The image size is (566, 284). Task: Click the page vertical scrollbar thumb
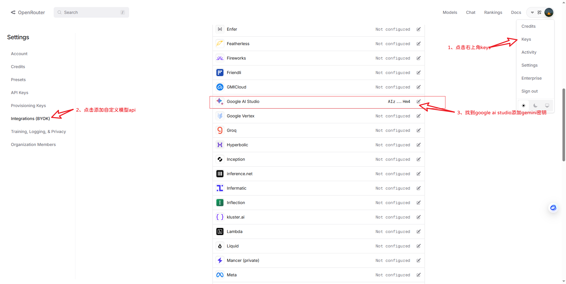(x=564, y=125)
